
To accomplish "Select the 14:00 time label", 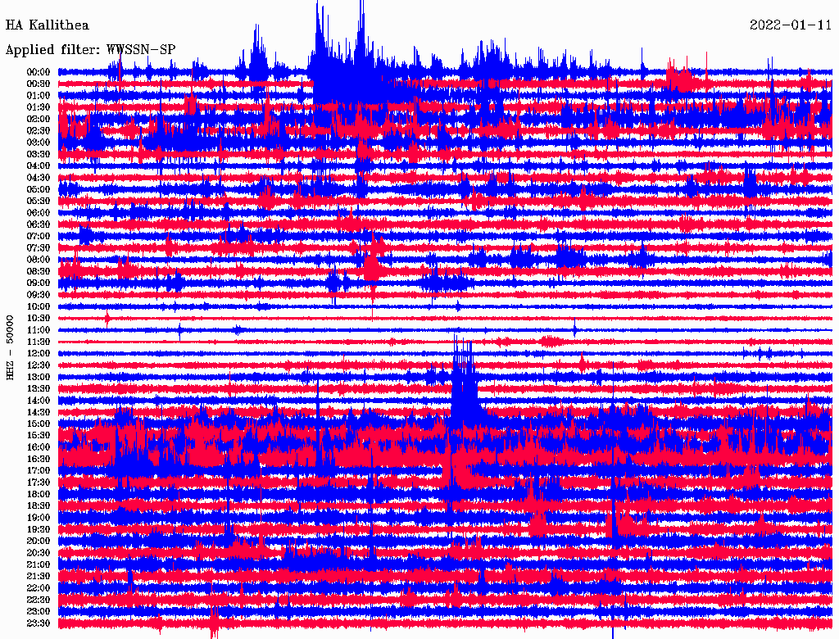I will (x=39, y=401).
